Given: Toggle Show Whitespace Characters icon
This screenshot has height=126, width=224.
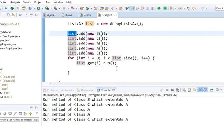Looking at the screenshot, I should pos(153,8).
